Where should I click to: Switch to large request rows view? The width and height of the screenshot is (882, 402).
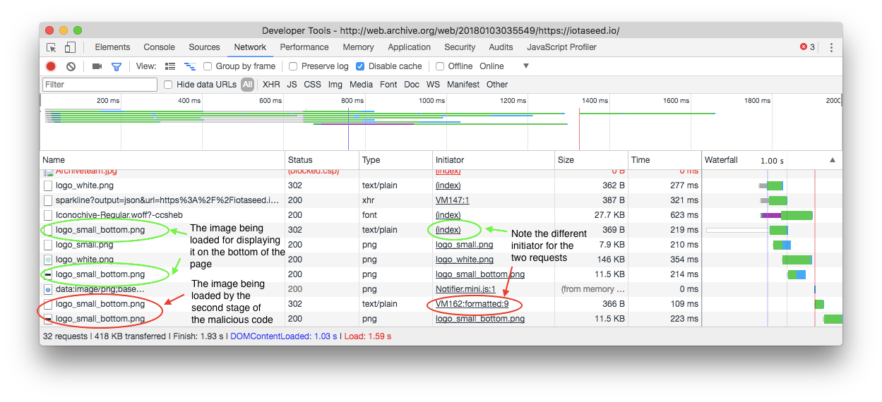pos(170,66)
